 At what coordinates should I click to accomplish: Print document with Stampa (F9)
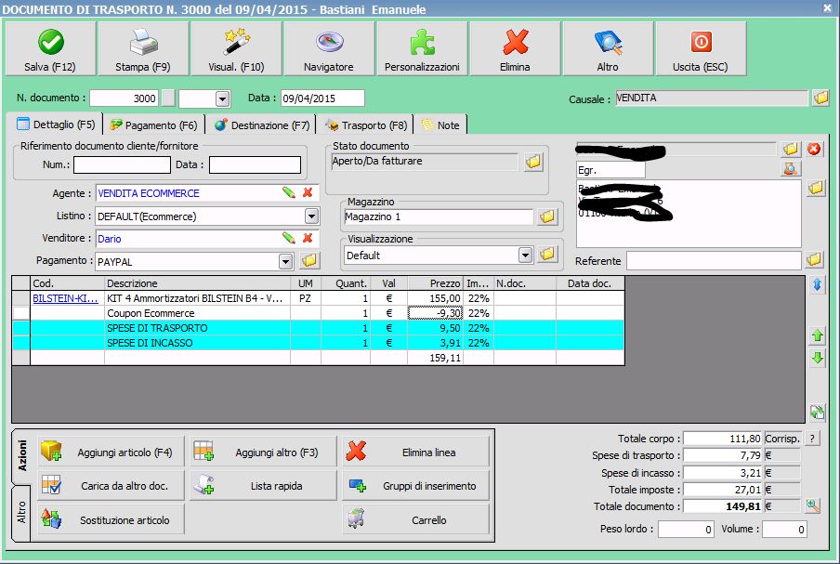[142, 49]
